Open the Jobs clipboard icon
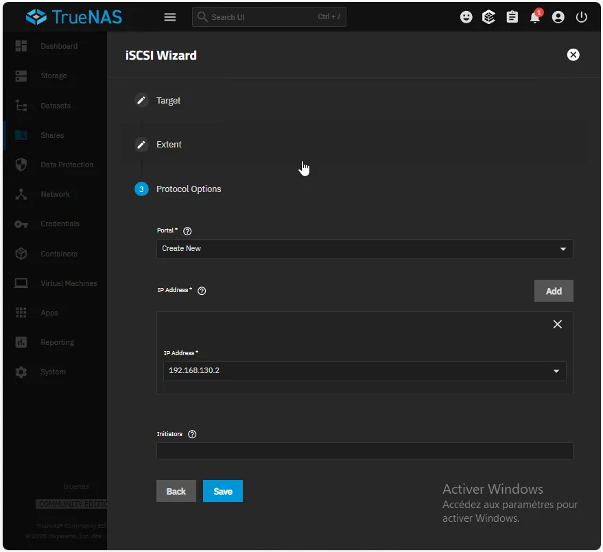Screen dimensions: 603x552 (x=512, y=17)
